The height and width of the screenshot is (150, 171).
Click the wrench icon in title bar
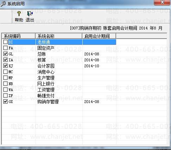point(2,4)
